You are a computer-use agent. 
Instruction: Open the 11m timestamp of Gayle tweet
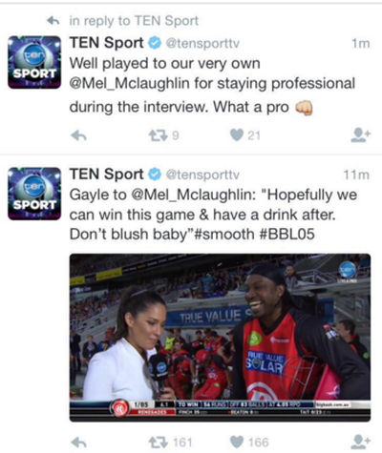coord(356,175)
